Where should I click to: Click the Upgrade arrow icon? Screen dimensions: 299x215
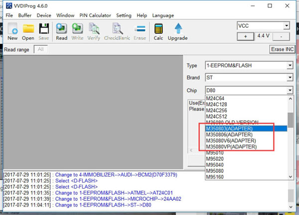177,32
